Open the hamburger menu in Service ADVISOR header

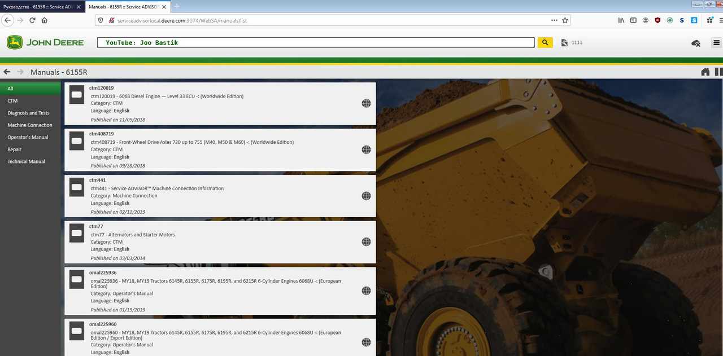716,43
